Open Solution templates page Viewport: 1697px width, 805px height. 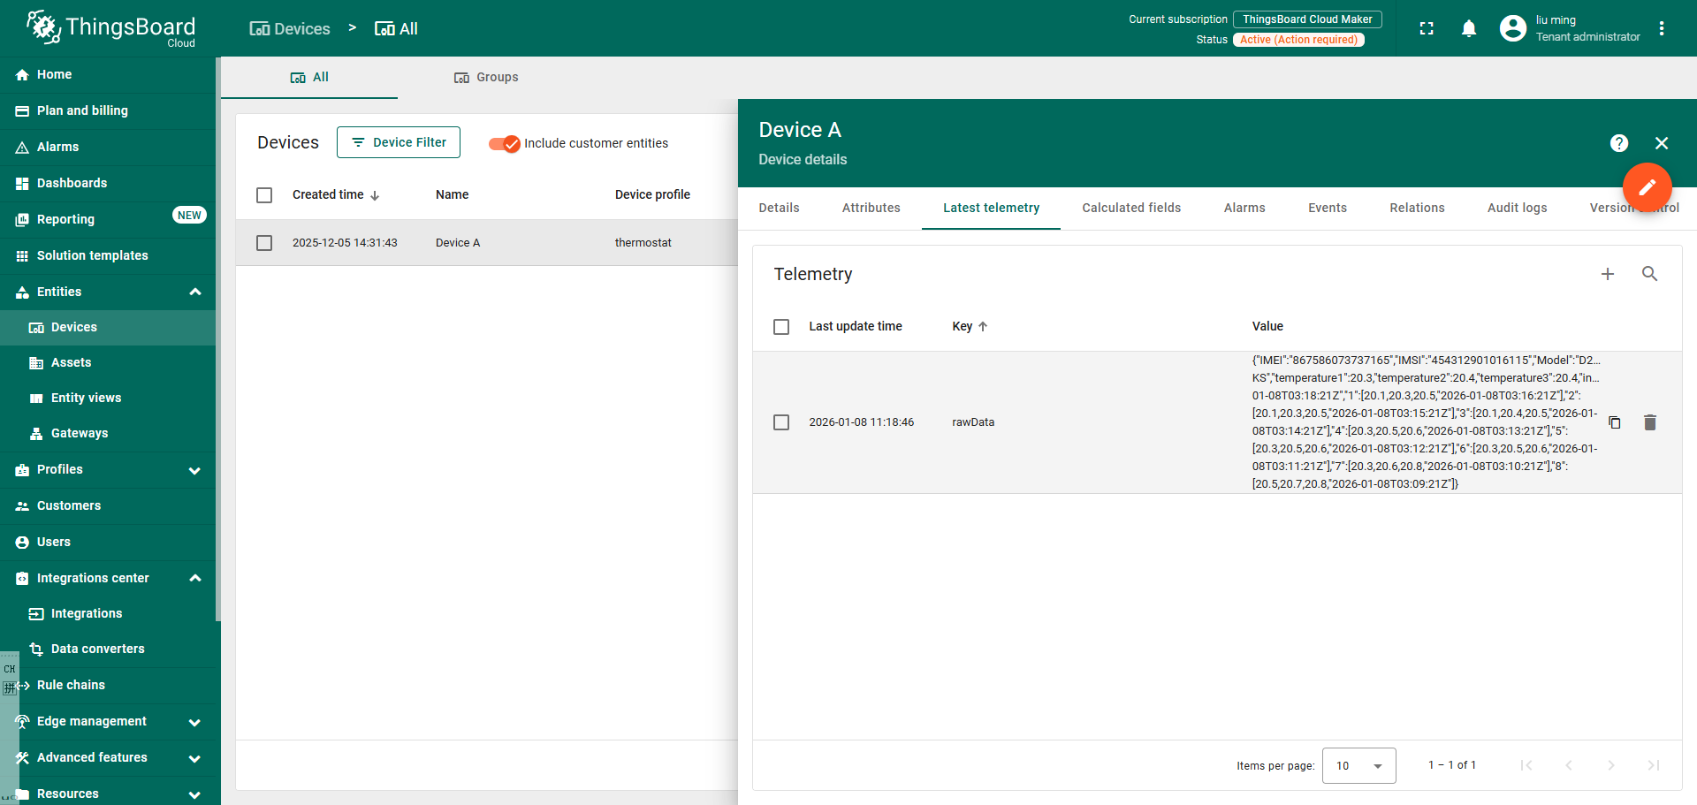coord(108,256)
